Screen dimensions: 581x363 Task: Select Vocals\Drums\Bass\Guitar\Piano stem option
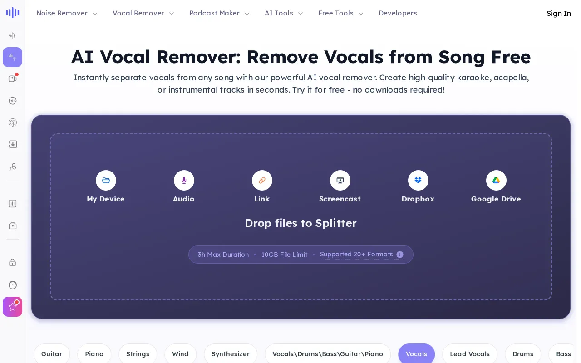click(x=328, y=354)
